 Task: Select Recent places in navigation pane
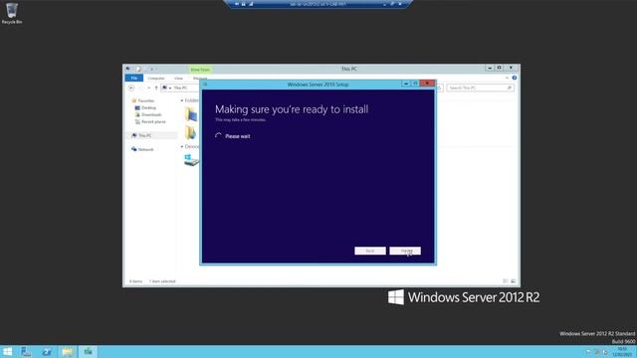click(x=150, y=121)
